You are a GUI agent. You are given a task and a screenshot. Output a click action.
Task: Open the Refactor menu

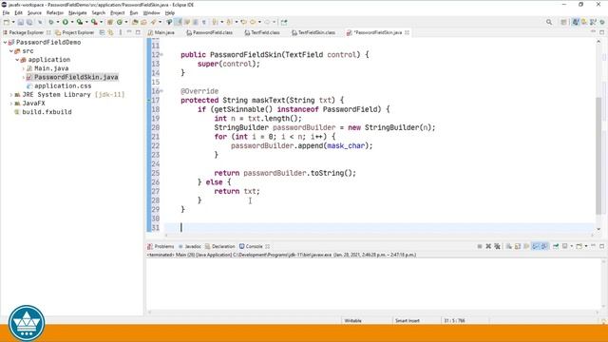pos(55,12)
